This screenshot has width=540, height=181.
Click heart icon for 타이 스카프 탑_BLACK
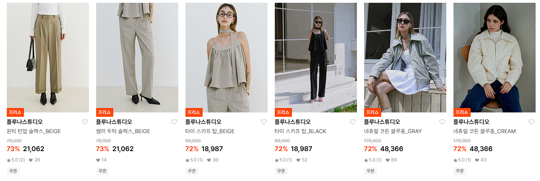[353, 122]
